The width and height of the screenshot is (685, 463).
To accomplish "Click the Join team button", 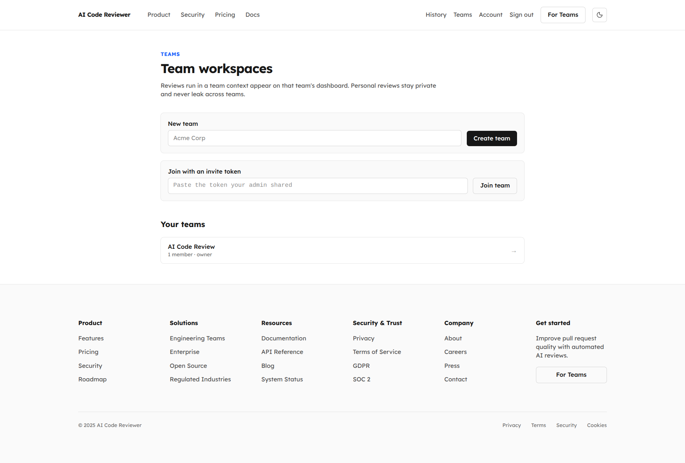I will point(495,186).
